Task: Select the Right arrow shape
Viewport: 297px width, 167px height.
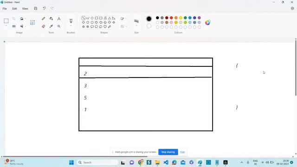Action: [97, 22]
